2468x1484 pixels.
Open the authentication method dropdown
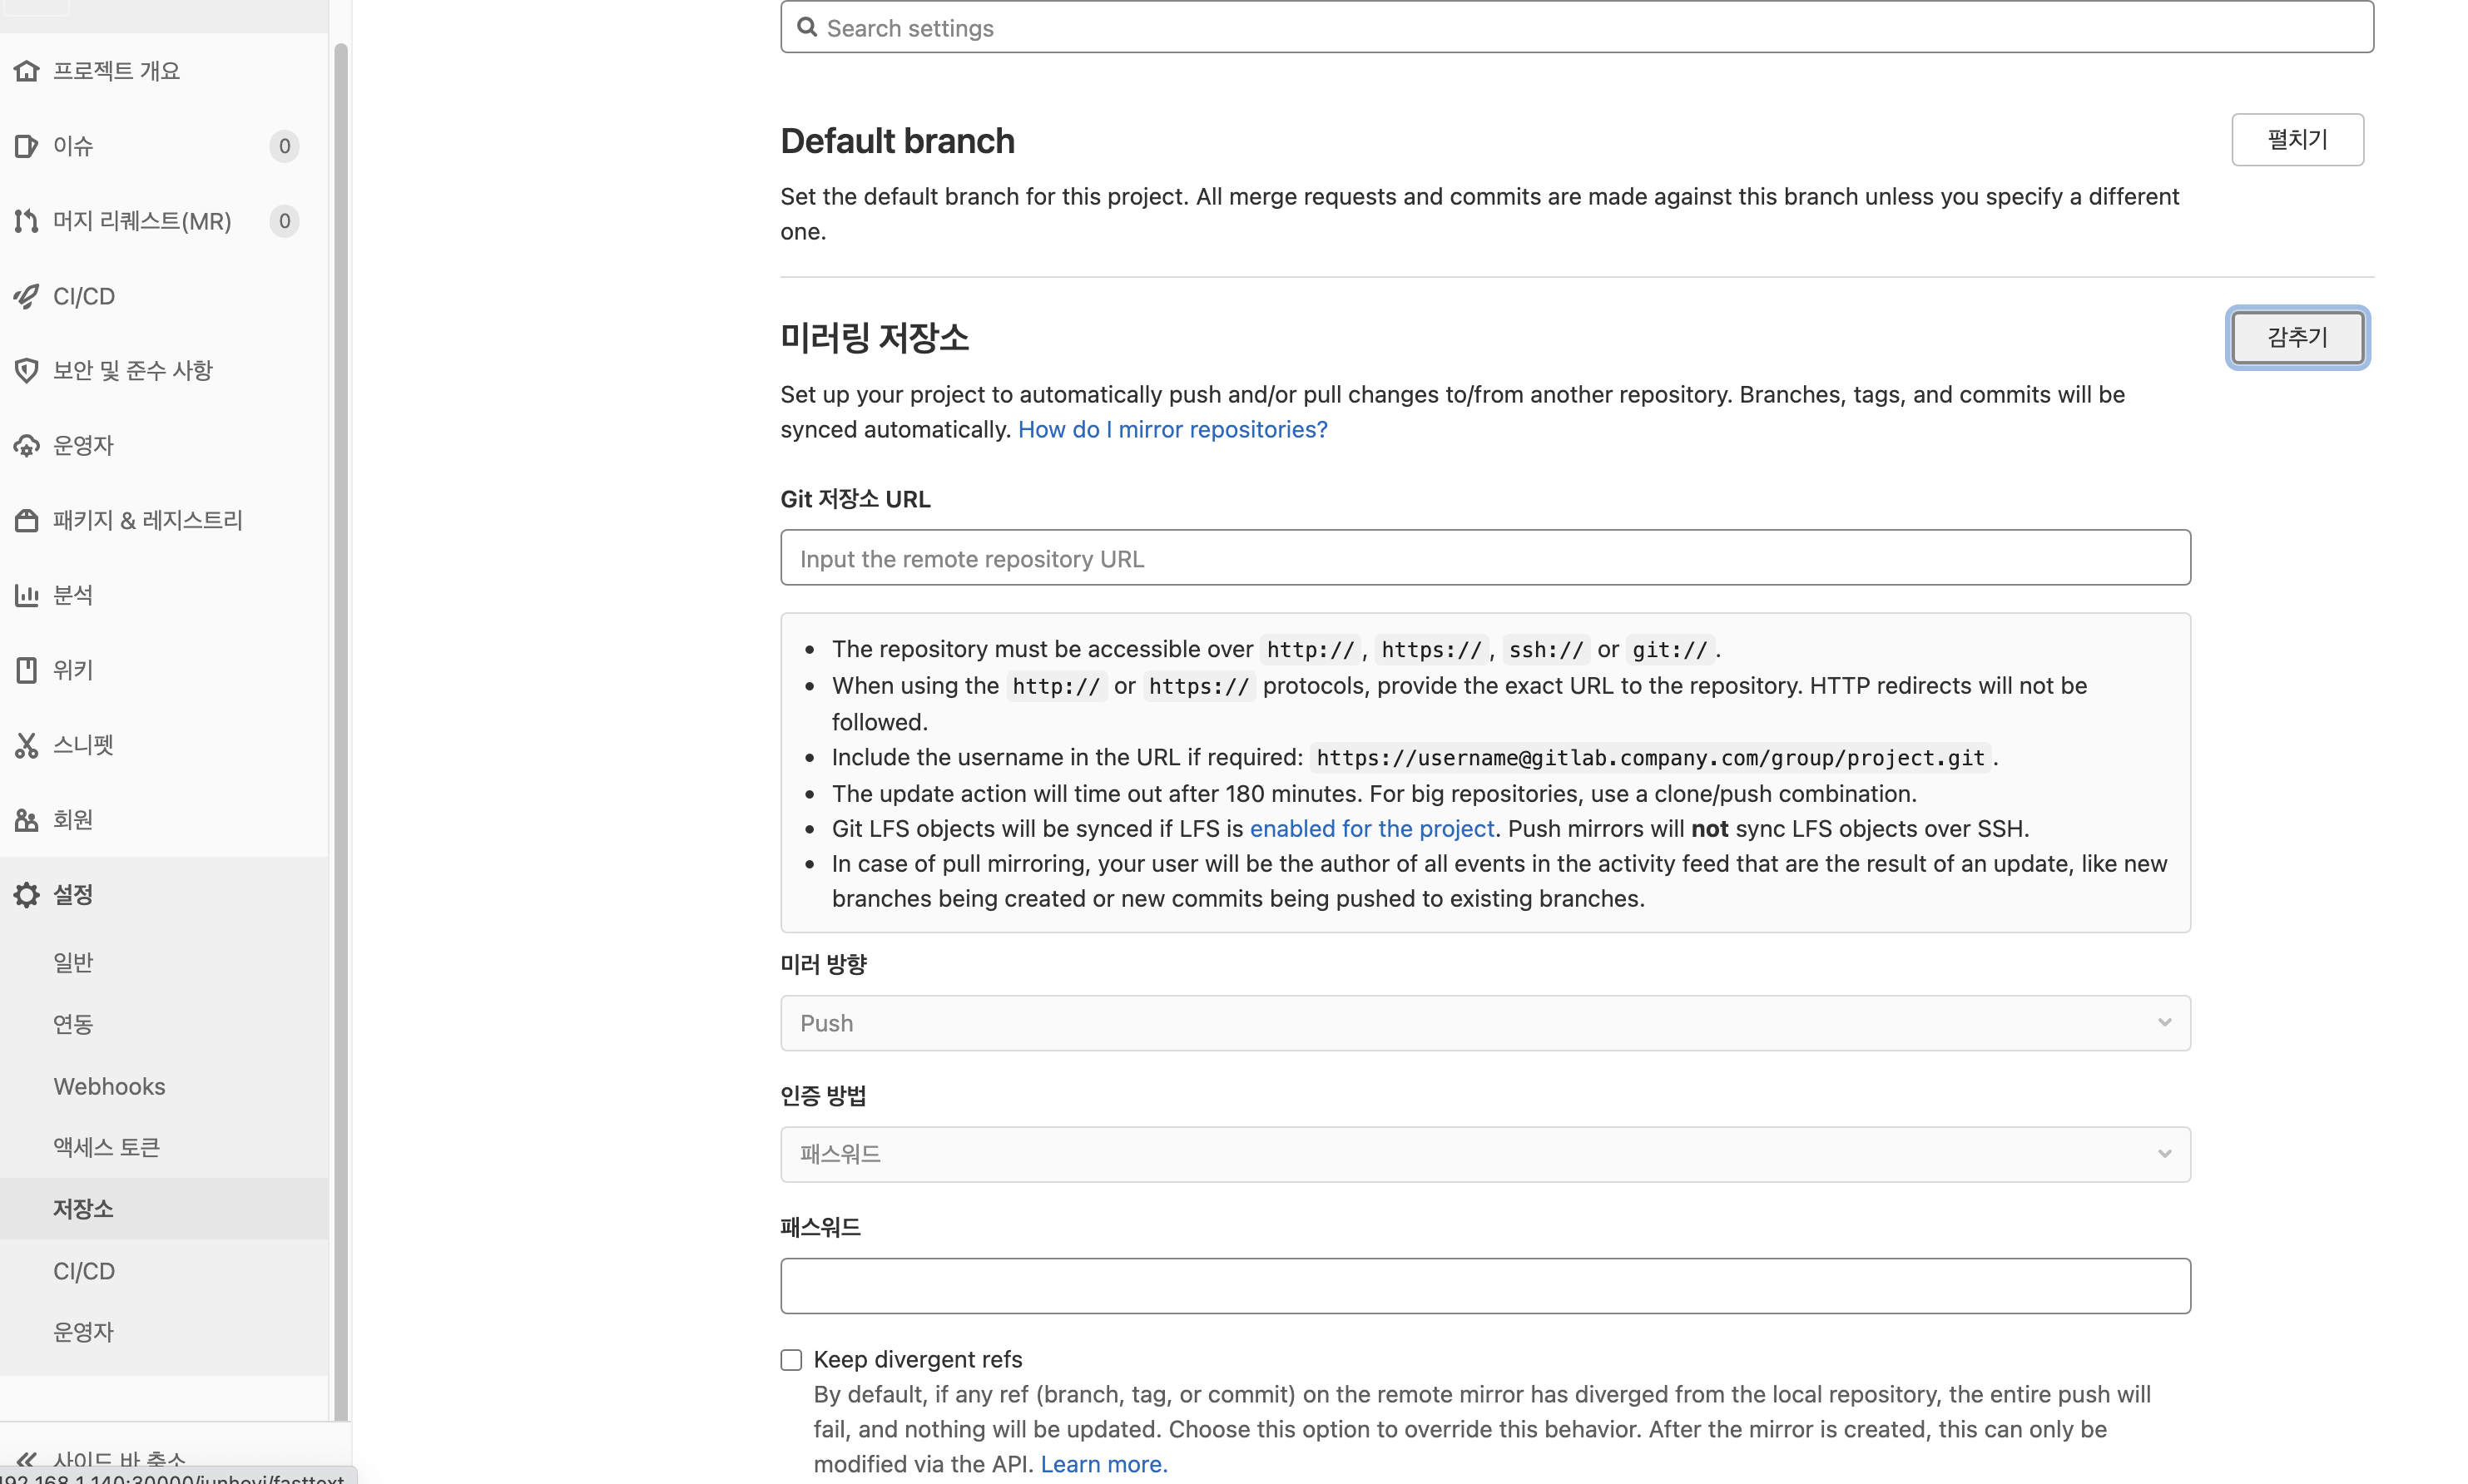pos(1485,1155)
